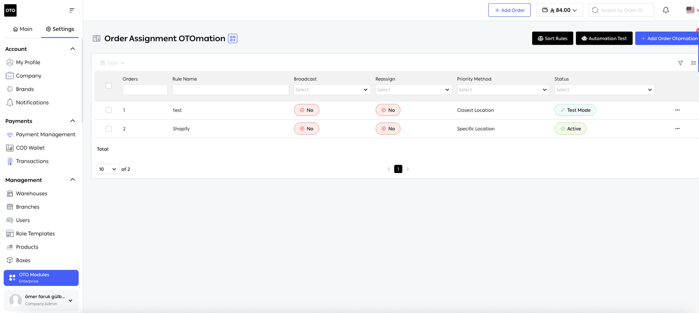This screenshot has width=699, height=313.
Task: Run the Automation Test button
Action: pyautogui.click(x=604, y=38)
